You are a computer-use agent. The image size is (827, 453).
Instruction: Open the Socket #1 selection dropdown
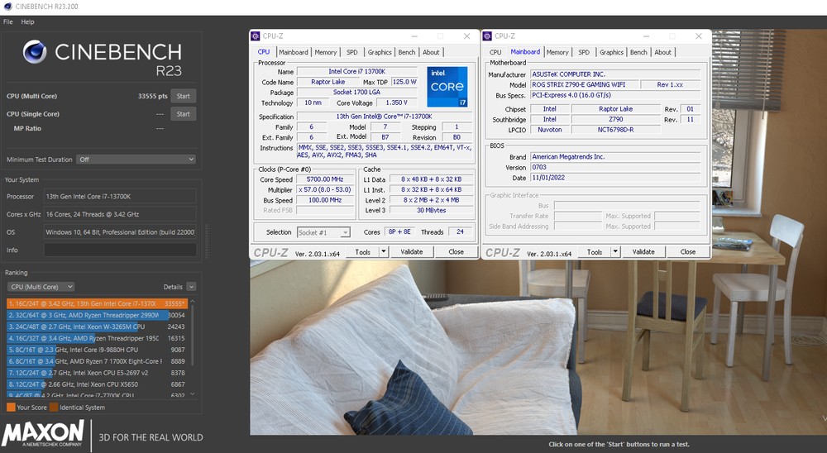pos(323,232)
